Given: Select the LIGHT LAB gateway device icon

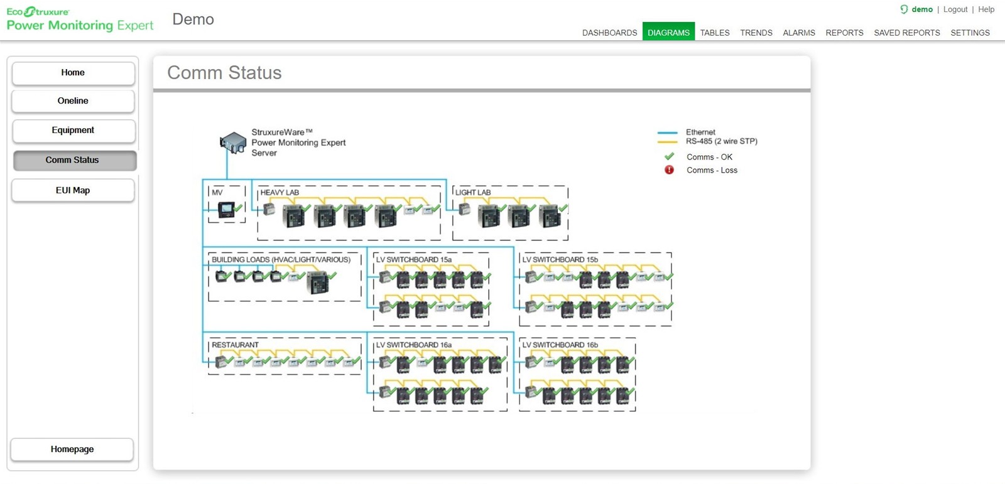Looking at the screenshot, I should click(x=464, y=209).
